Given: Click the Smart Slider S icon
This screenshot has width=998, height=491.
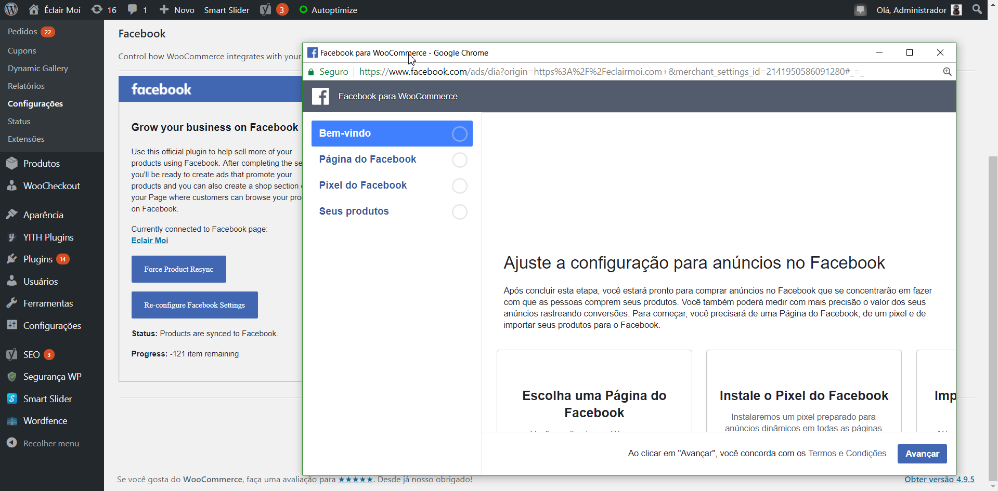Looking at the screenshot, I should pos(12,399).
